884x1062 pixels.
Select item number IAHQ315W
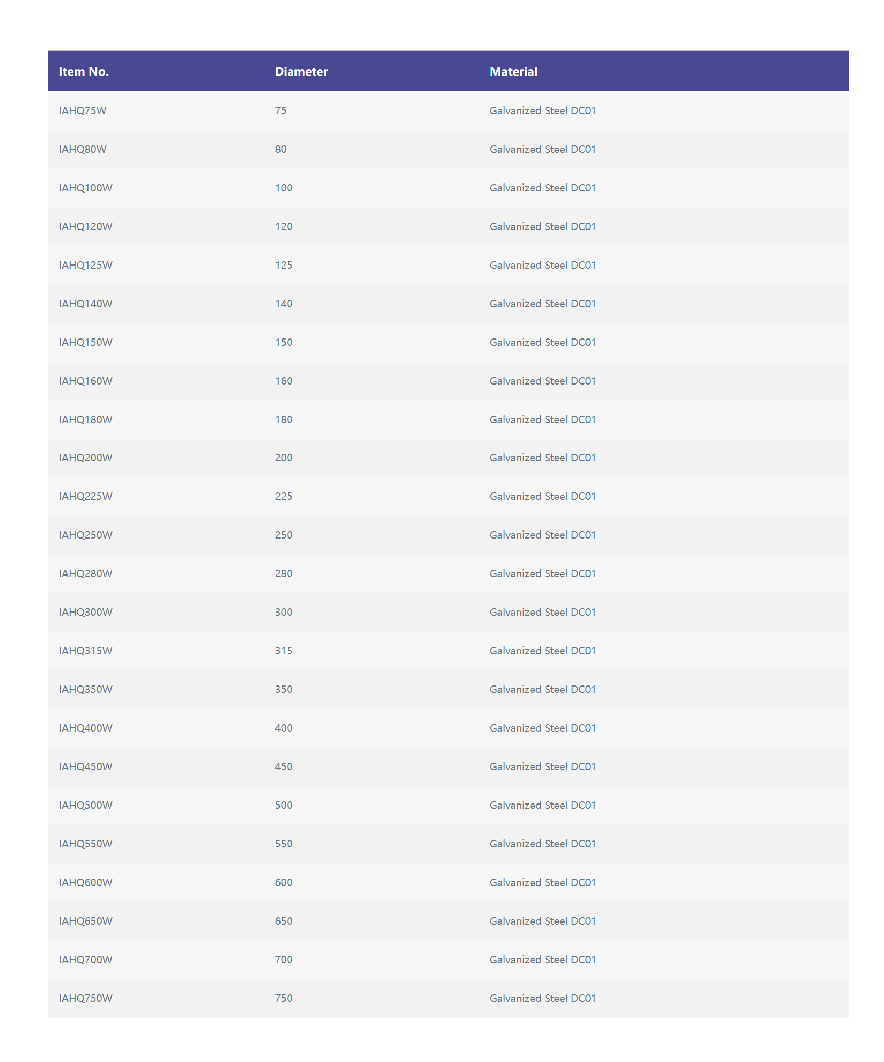pyautogui.click(x=85, y=651)
